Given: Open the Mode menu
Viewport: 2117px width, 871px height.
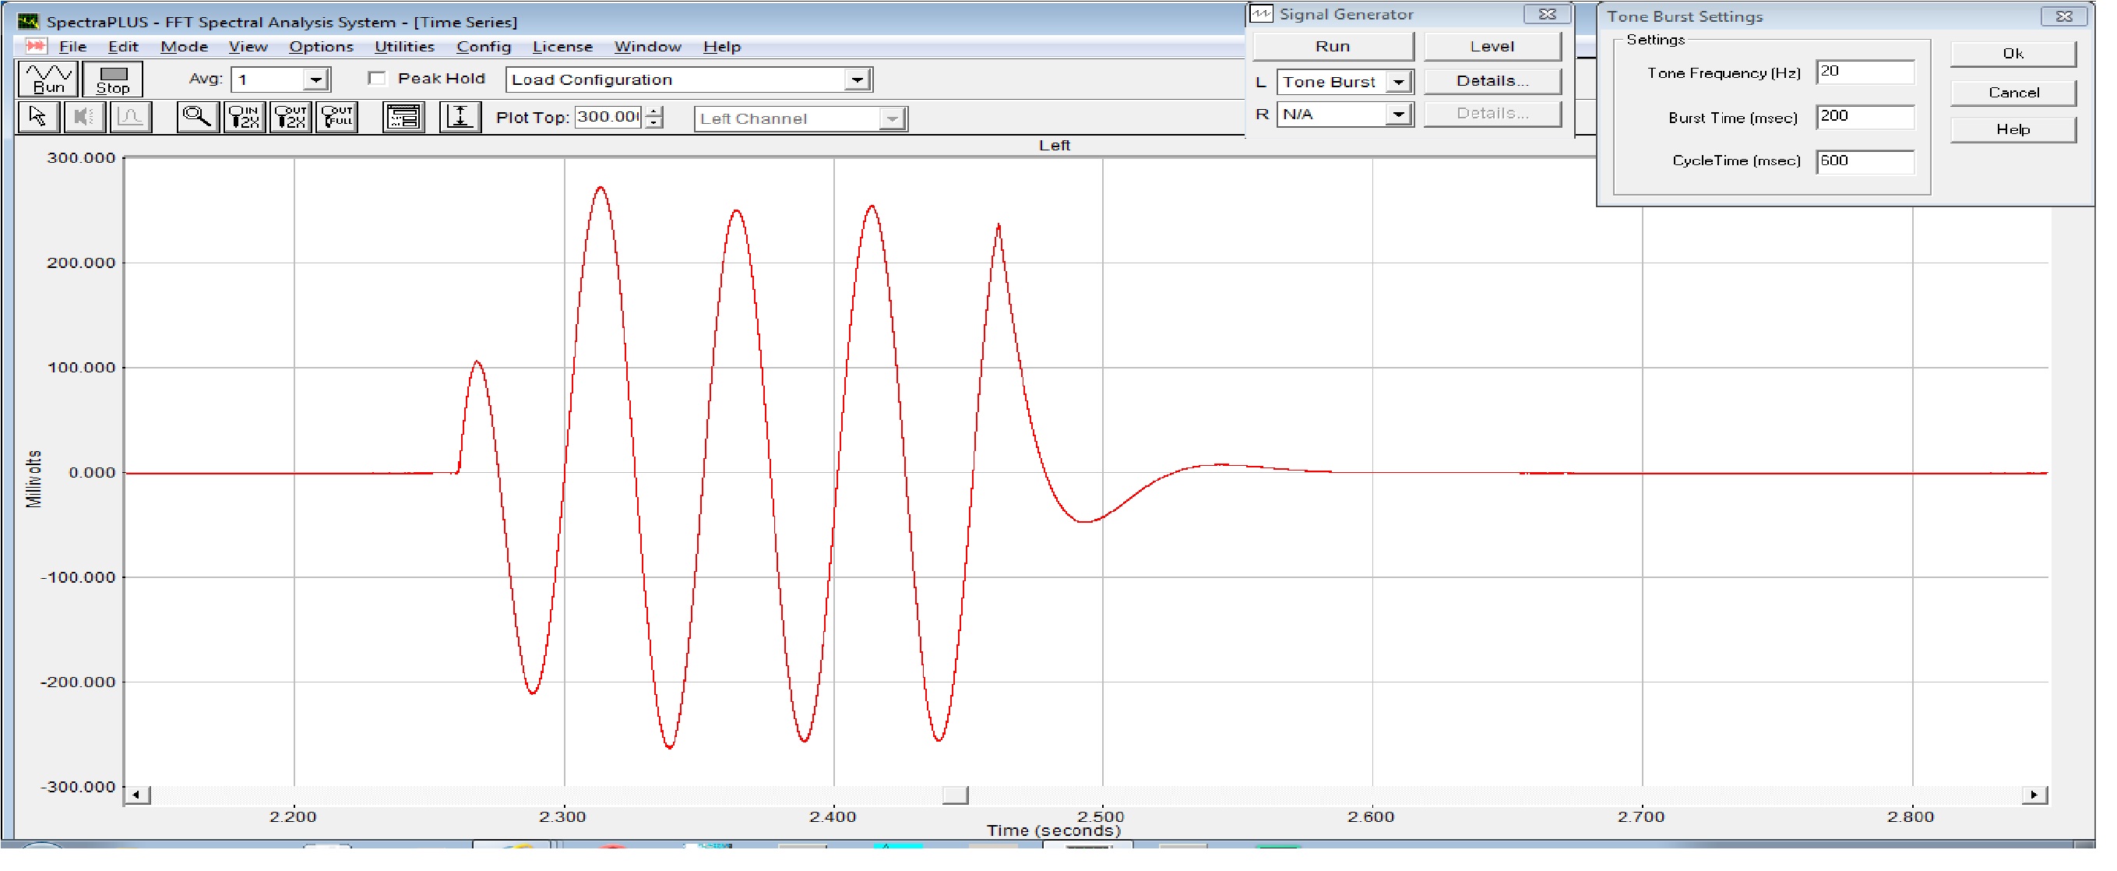Looking at the screenshot, I should click(x=185, y=47).
